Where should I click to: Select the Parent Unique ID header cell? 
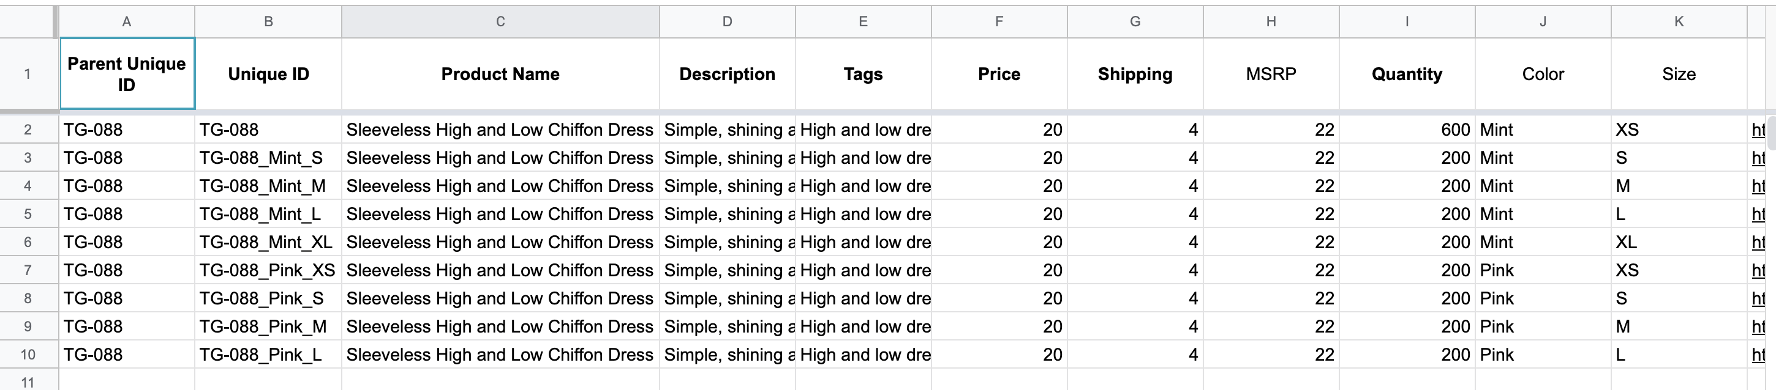[x=127, y=73]
